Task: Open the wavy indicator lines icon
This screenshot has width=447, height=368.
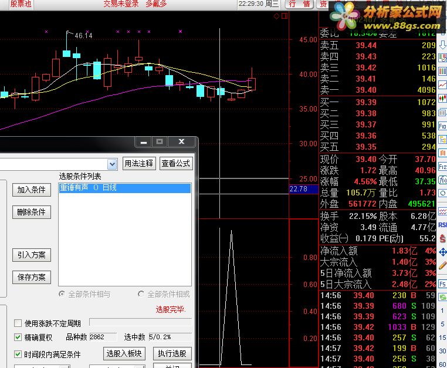Action: click(x=442, y=211)
